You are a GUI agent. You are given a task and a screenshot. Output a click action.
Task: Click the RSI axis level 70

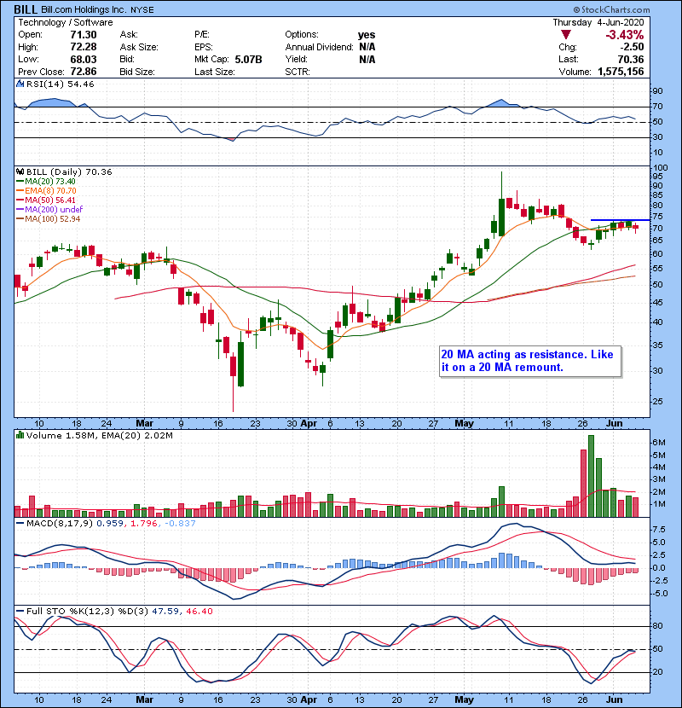click(x=657, y=107)
